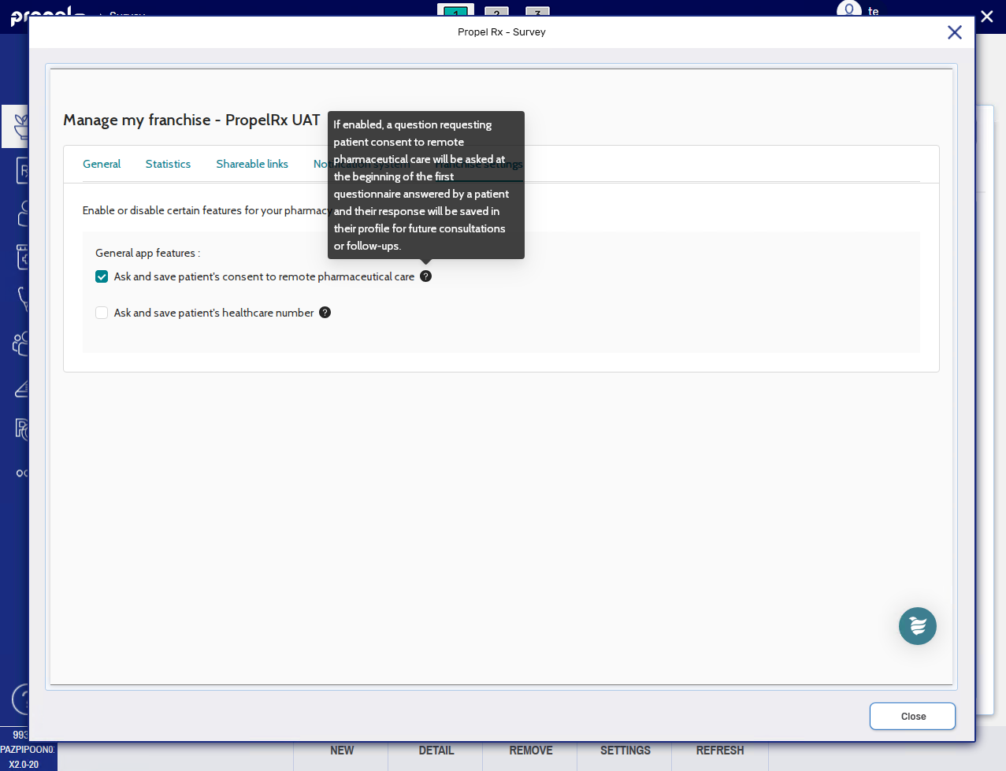
Task: Click the mortar and pestle sidebar icon
Action: pos(19,126)
